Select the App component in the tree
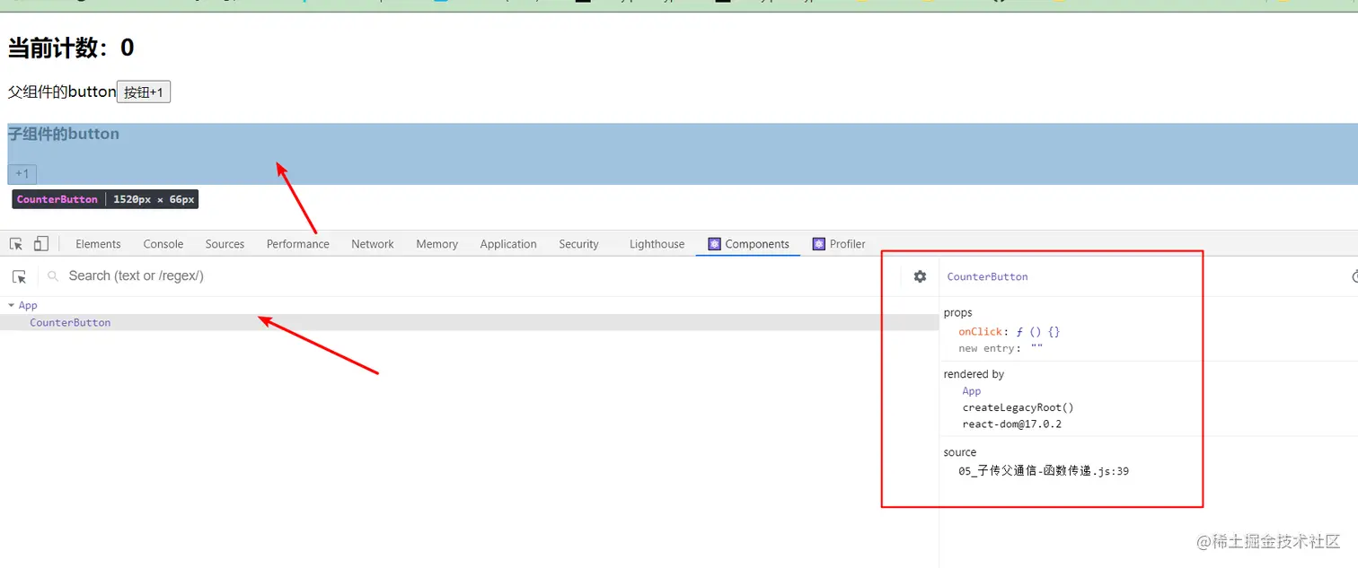The height and width of the screenshot is (568, 1358). coord(28,306)
